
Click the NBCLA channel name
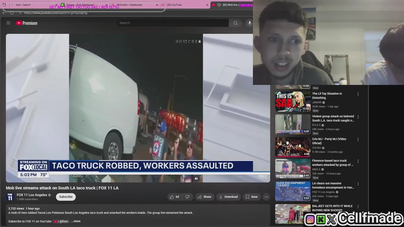point(316,170)
